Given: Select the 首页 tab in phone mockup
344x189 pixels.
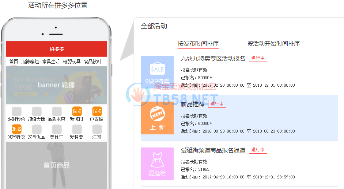Looking at the screenshot, I should coord(14,62).
